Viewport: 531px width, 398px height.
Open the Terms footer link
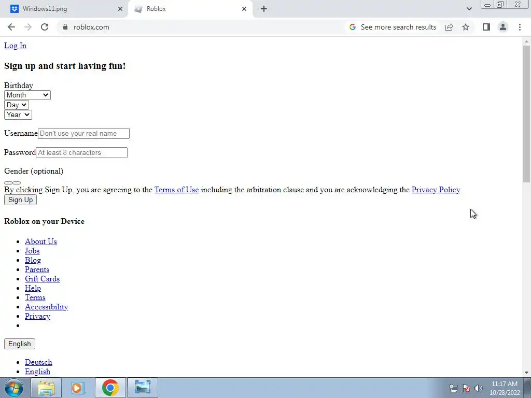tap(35, 297)
